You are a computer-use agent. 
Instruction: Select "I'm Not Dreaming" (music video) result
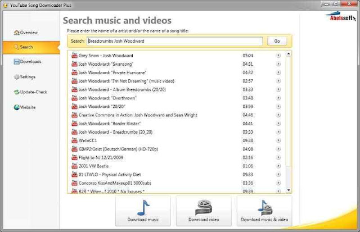(127, 81)
